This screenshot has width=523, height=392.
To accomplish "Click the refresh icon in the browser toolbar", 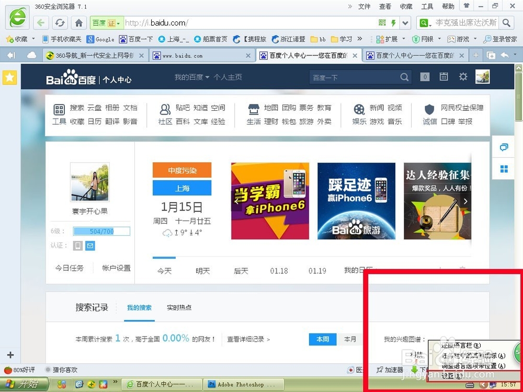I will [60, 22].
